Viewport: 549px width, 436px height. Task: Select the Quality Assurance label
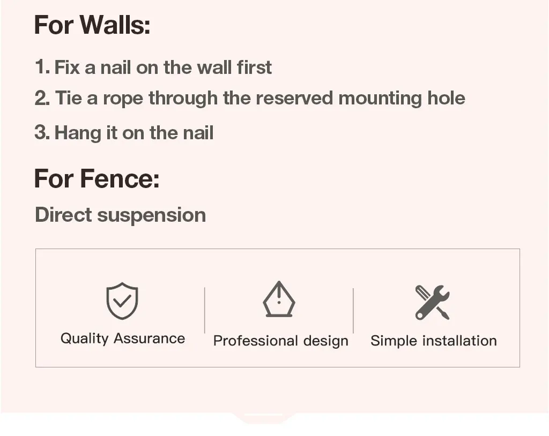coord(123,339)
